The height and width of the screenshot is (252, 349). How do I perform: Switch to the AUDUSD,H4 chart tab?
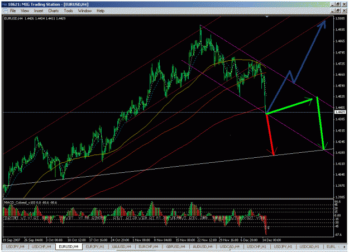coord(203,246)
